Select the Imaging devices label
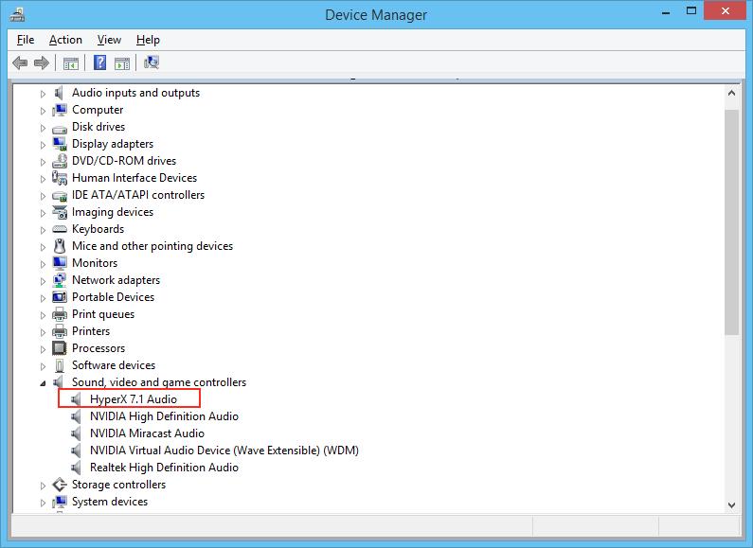Image resolution: width=753 pixels, height=548 pixels. click(113, 212)
